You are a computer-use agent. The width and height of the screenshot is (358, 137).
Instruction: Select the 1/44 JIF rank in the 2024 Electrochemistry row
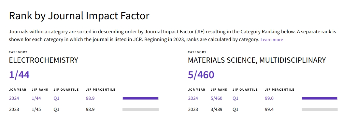pyautogui.click(x=37, y=98)
